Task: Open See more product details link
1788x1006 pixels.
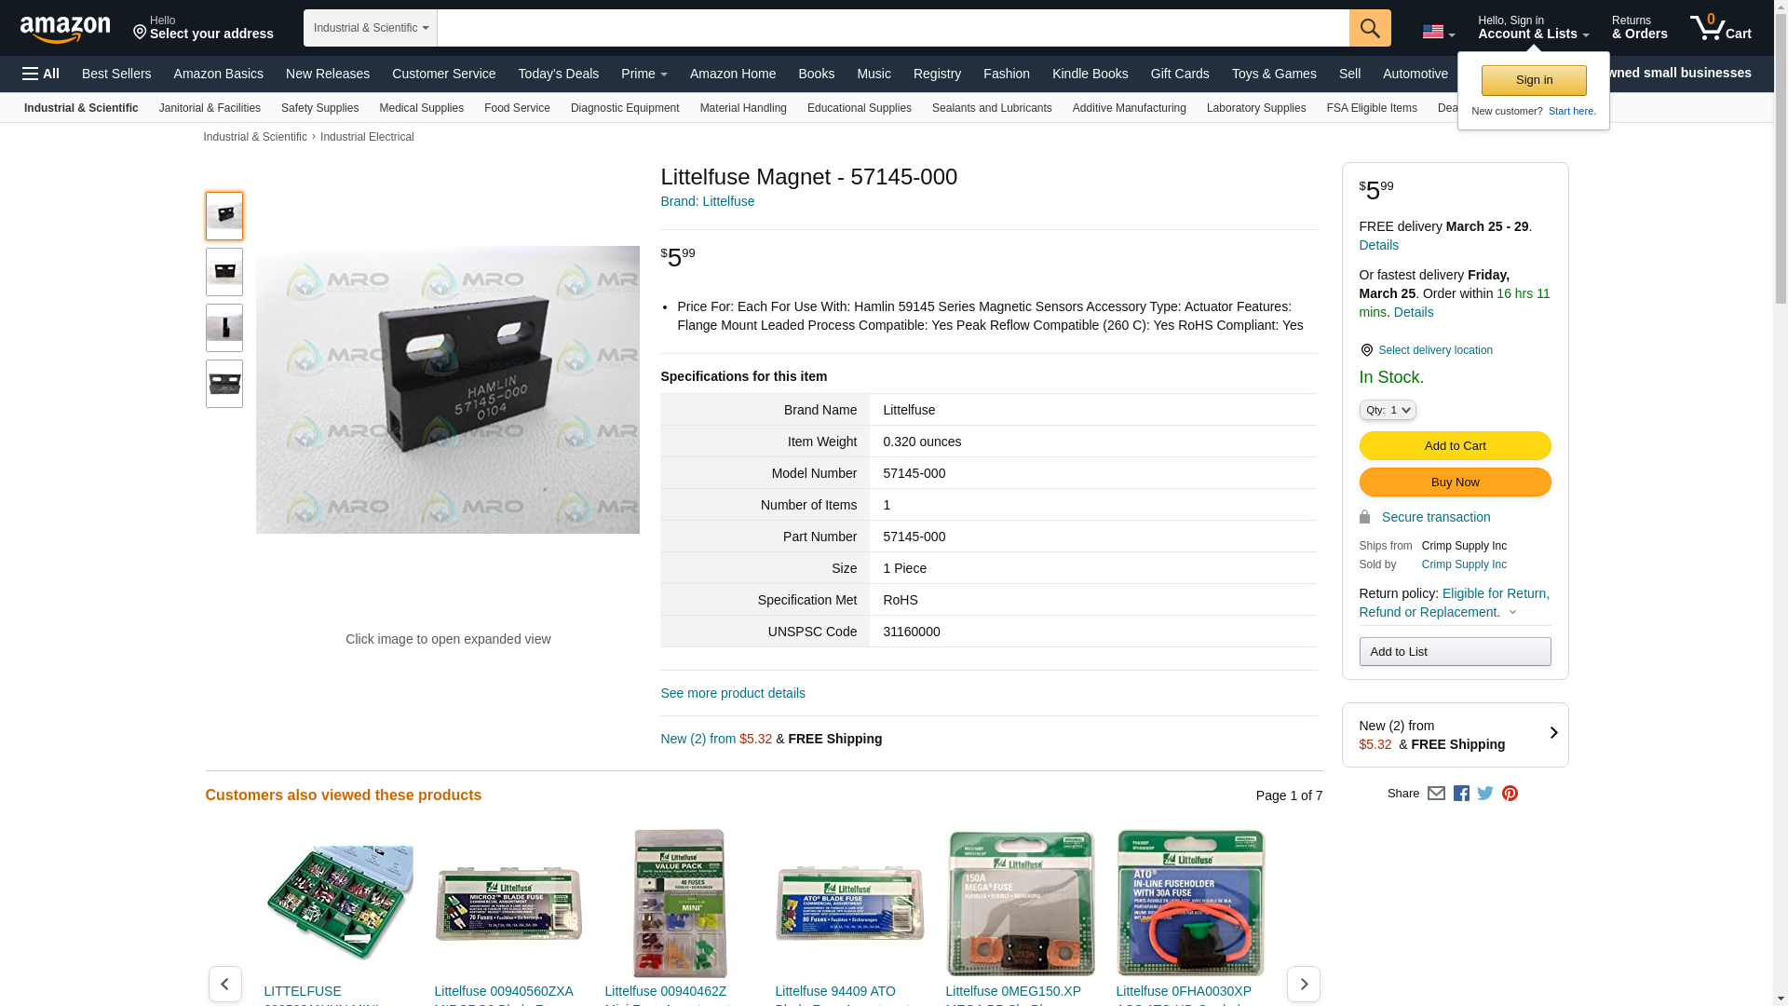Action: [732, 693]
